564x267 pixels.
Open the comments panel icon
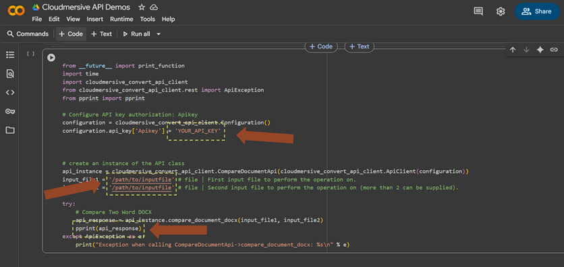[478, 11]
